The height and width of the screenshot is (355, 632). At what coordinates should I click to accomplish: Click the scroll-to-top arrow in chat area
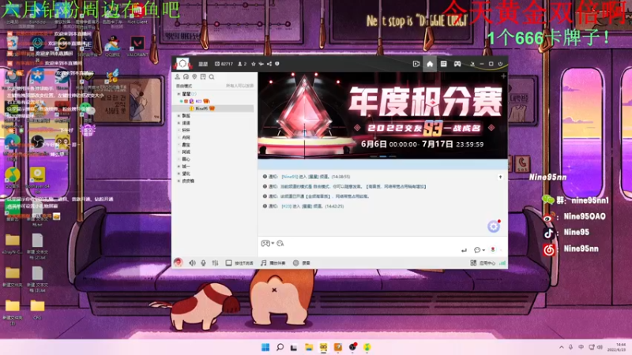[500, 177]
